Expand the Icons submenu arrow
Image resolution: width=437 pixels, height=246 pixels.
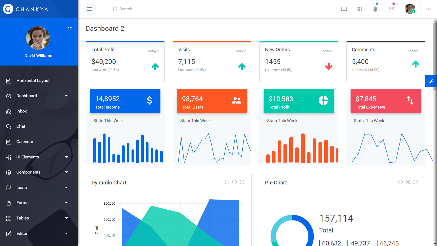point(66,188)
